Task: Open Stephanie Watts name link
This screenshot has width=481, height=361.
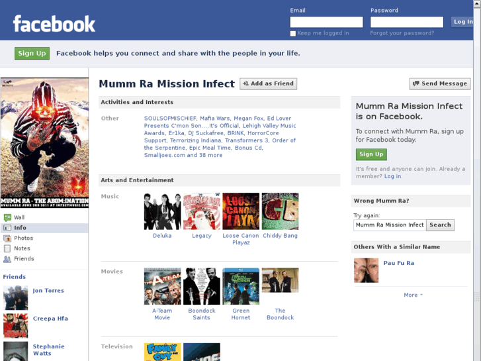Action: tap(48, 350)
